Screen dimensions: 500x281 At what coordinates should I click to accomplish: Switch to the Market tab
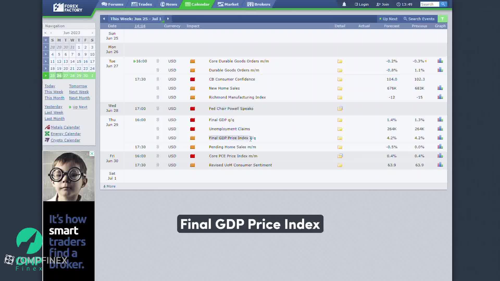pyautogui.click(x=228, y=4)
